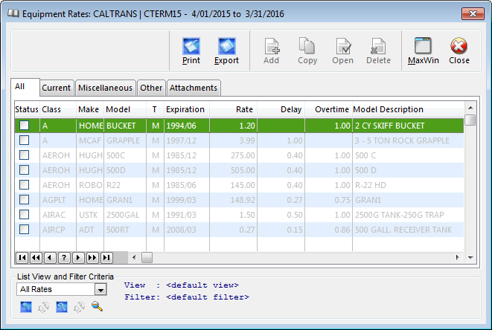
Task: Jump to last record navigation button
Action: (106, 258)
